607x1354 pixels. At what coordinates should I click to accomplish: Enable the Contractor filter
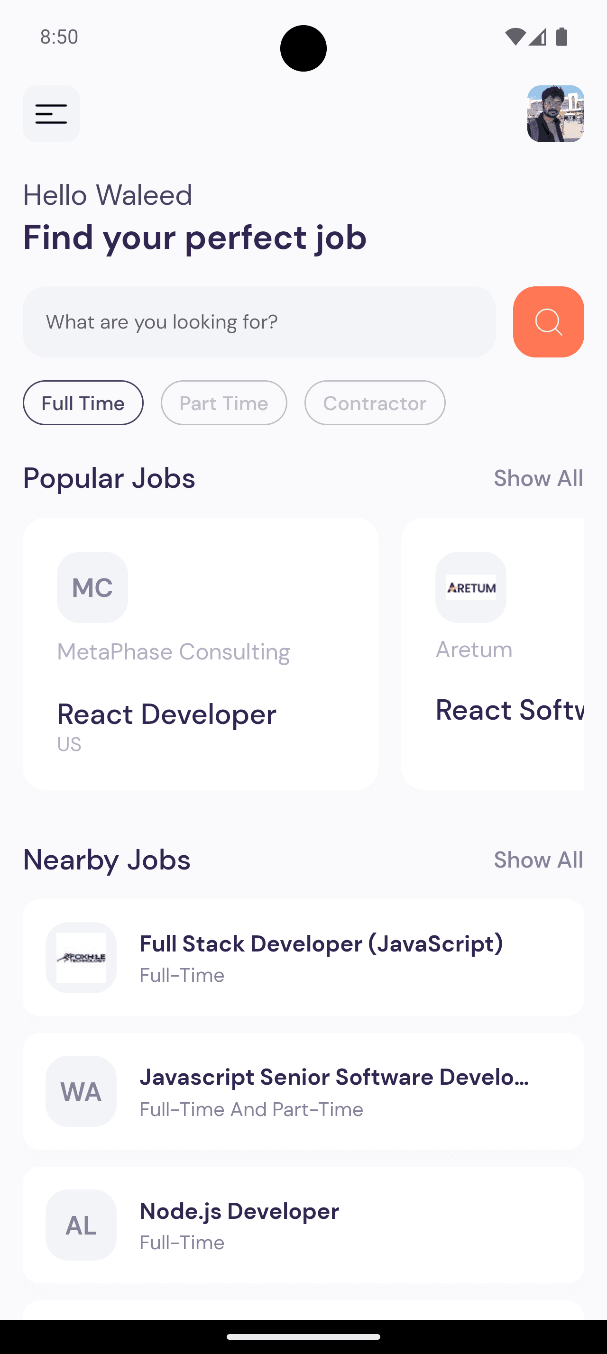[374, 403]
